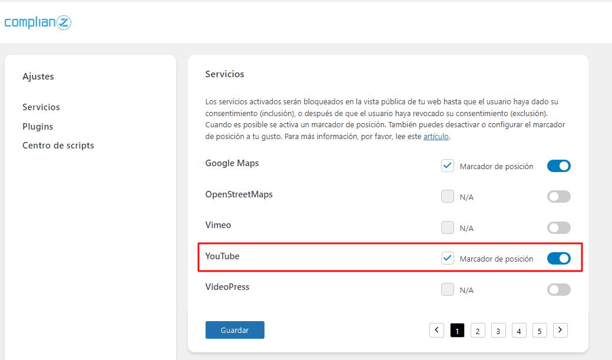The height and width of the screenshot is (360, 612).
Task: Uncheck YouTube placeholder checkbox
Action: coord(447,258)
